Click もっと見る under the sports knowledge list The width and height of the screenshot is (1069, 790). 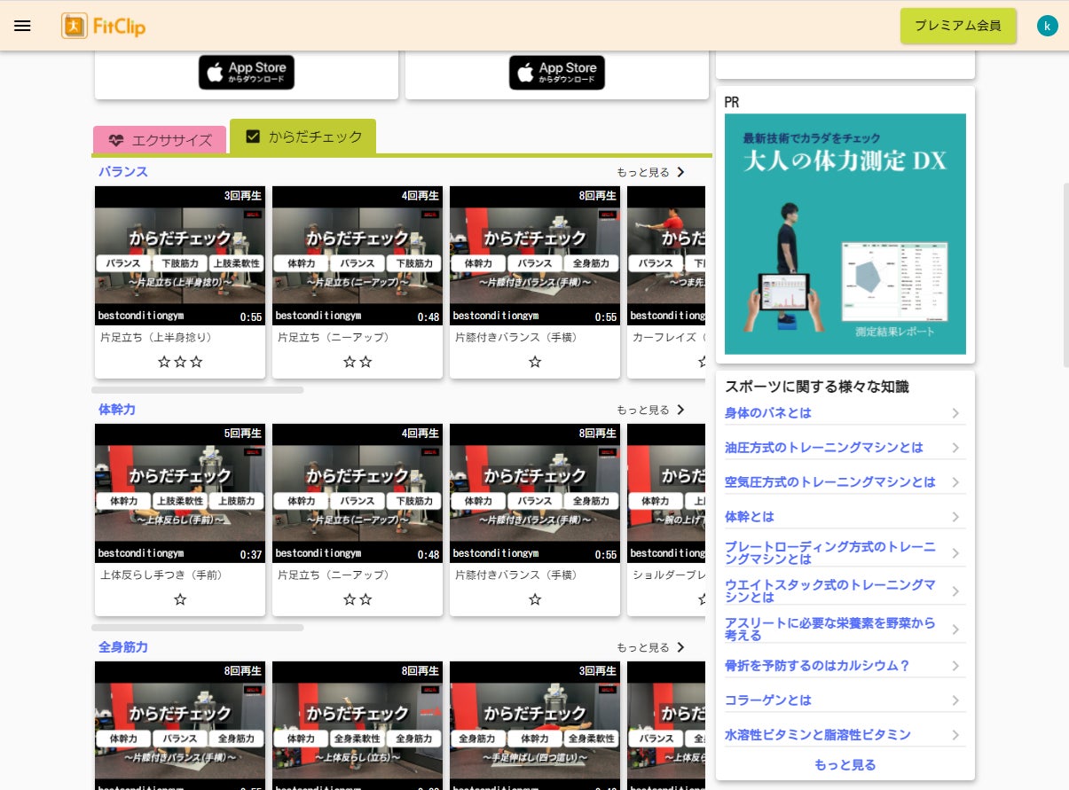click(x=845, y=765)
